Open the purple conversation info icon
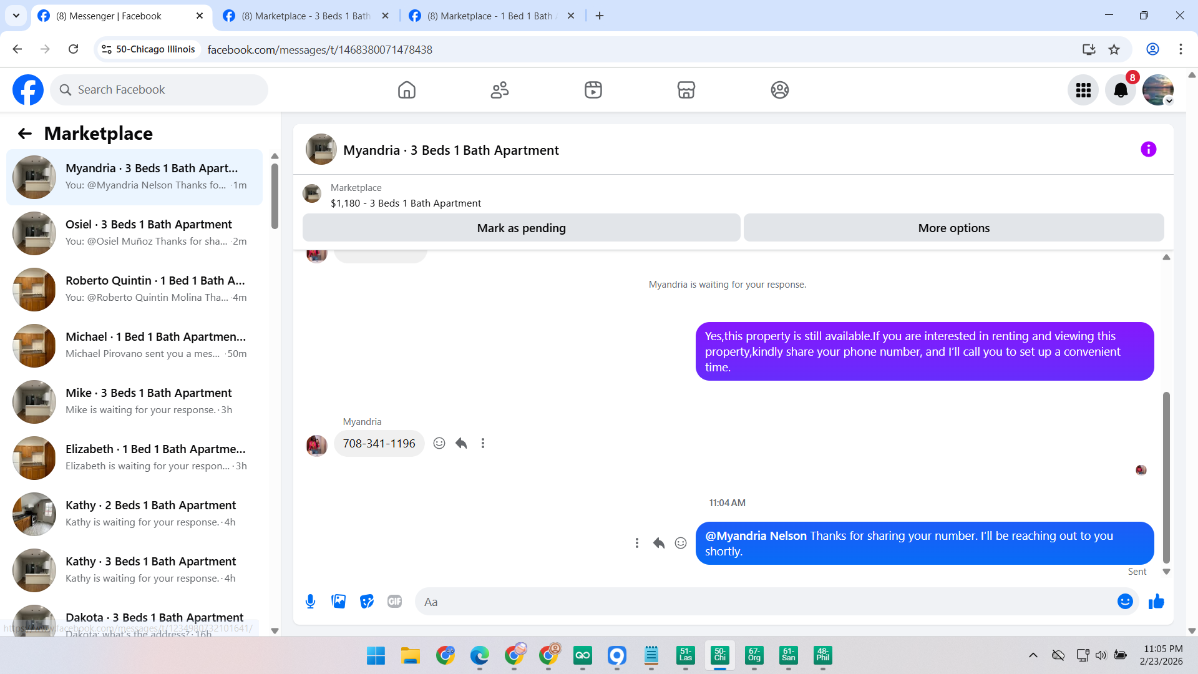This screenshot has height=674, width=1198. point(1148,150)
